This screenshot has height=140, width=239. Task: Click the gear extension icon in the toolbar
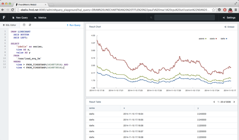pyautogui.click(x=219, y=10)
